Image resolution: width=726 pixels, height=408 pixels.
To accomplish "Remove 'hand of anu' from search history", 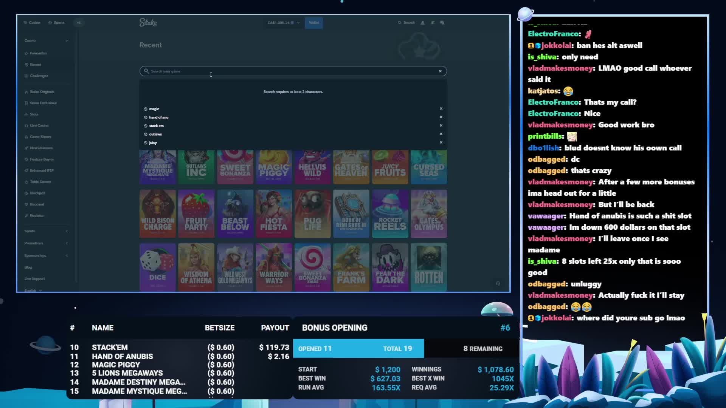I will [x=441, y=117].
